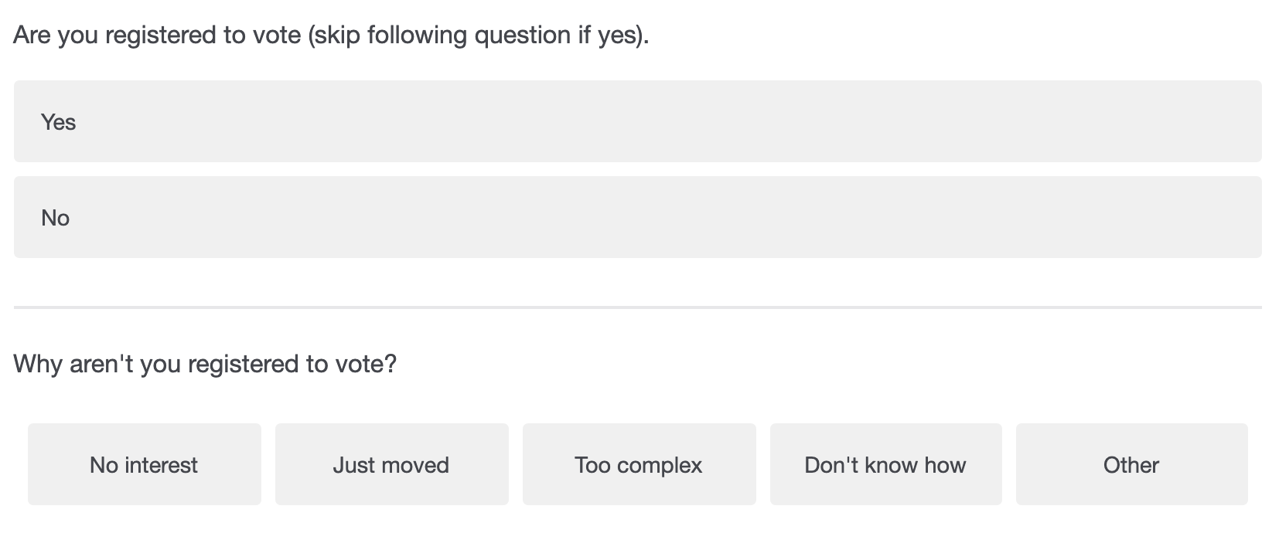Select the No answer option
This screenshot has width=1279, height=533.
coord(637,217)
